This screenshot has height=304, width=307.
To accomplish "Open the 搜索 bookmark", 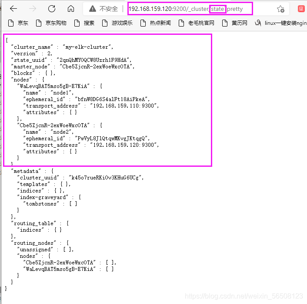I will (x=84, y=23).
